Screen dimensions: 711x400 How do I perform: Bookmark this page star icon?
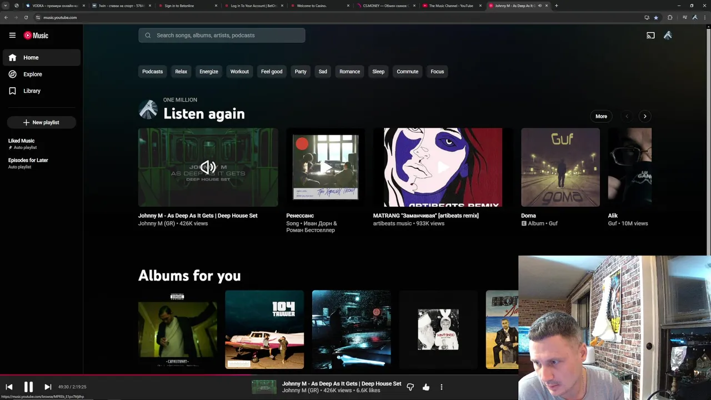656,17
